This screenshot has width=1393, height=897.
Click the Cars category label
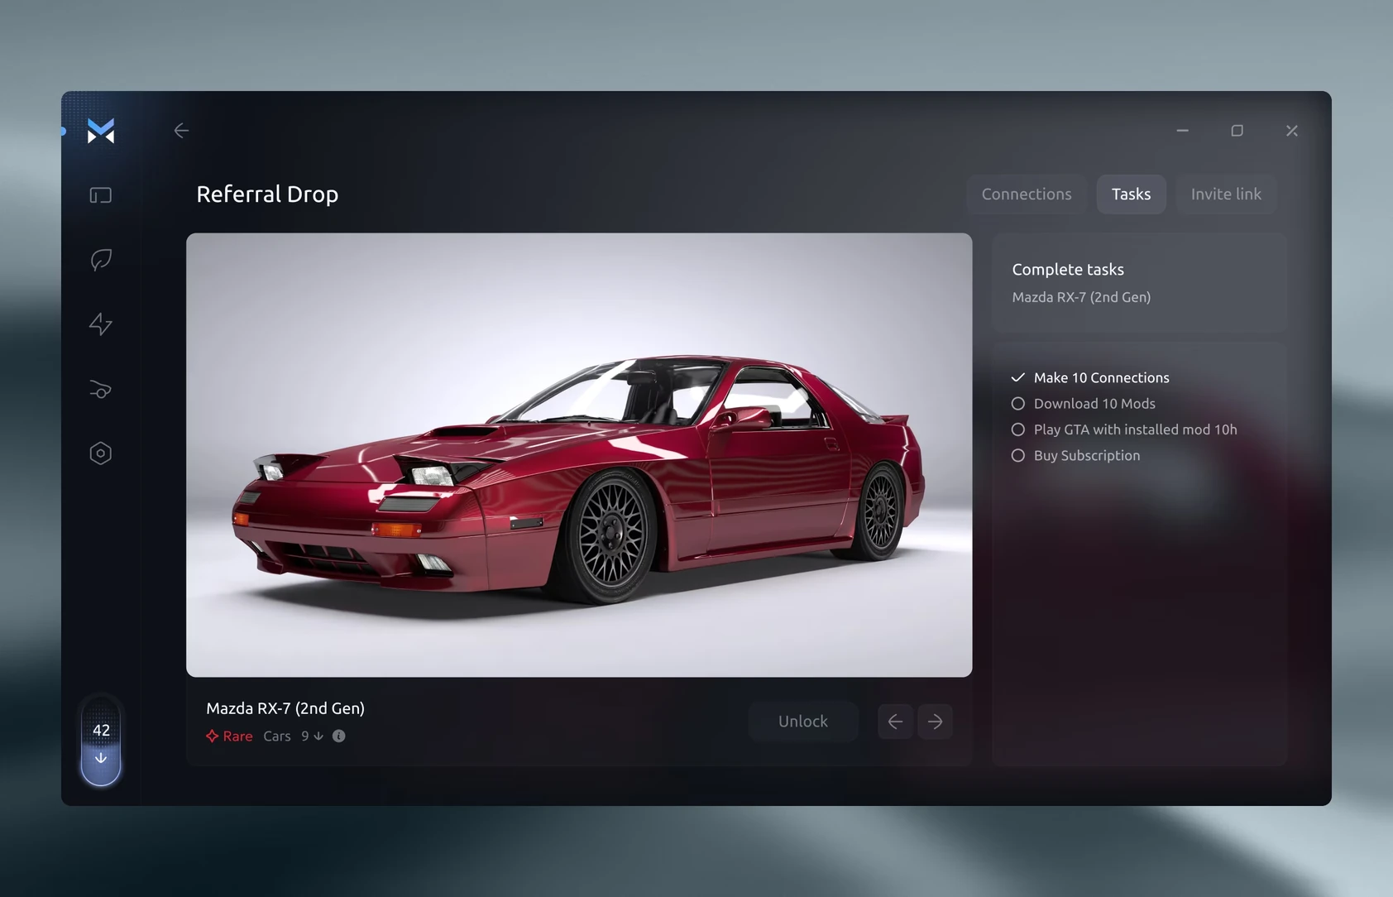point(277,736)
